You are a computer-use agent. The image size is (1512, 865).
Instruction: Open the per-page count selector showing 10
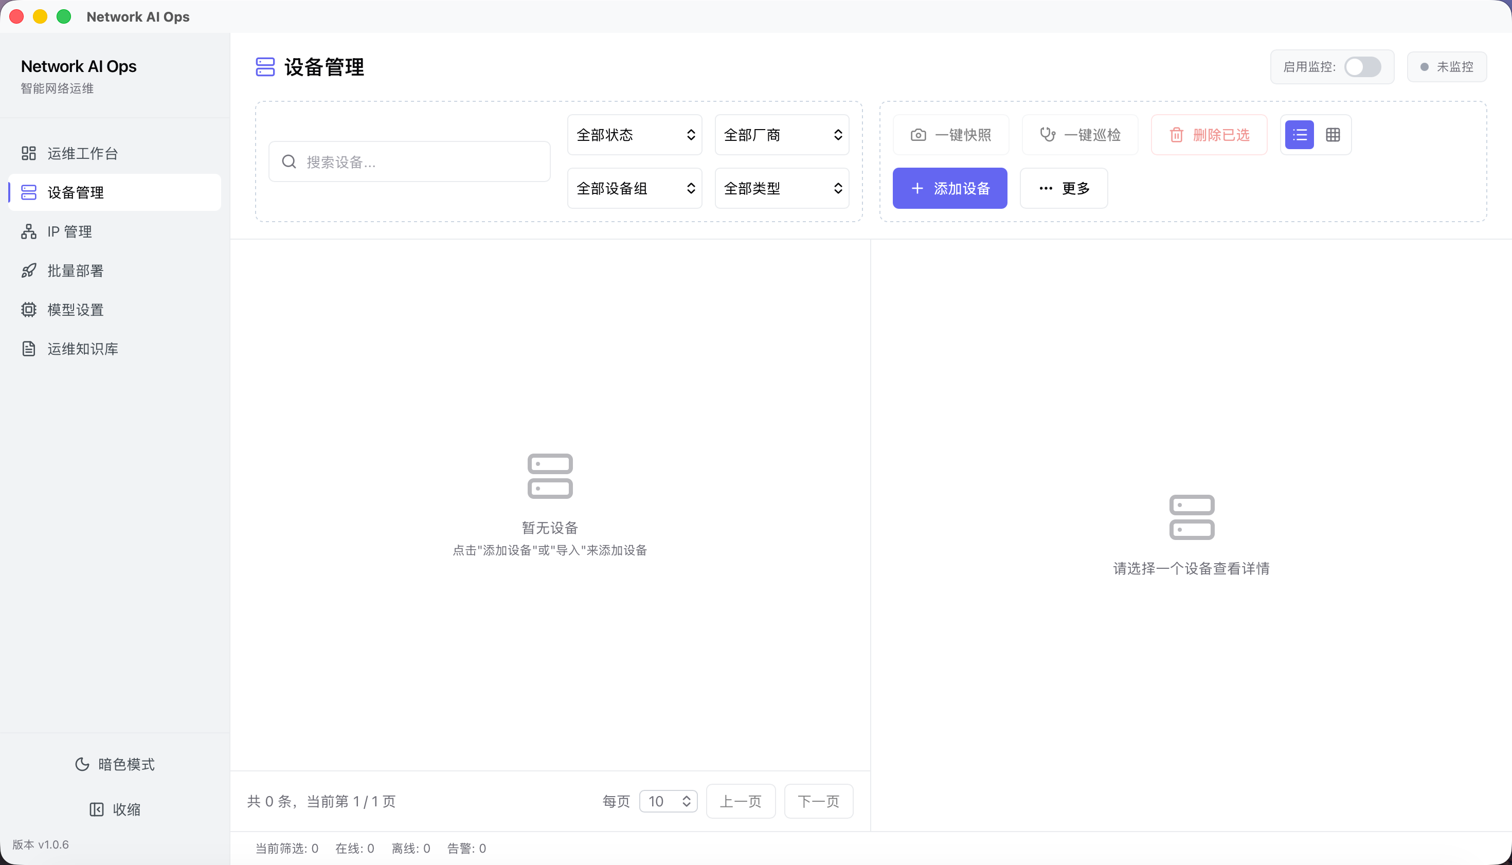pos(669,801)
